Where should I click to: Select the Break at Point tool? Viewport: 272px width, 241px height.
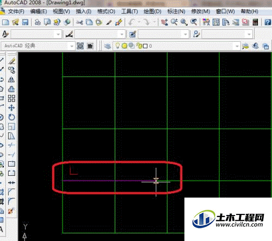pyautogui.click(x=11, y=164)
